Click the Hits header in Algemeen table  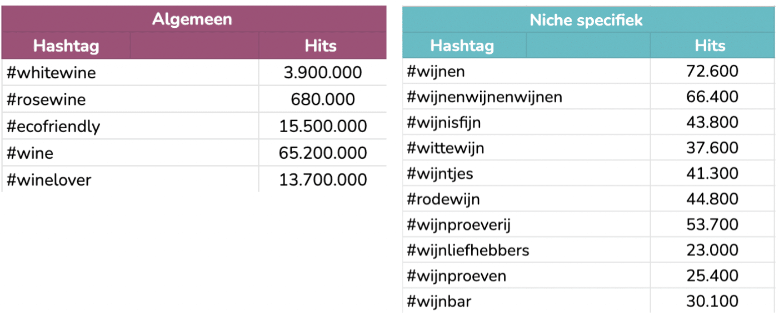(322, 46)
